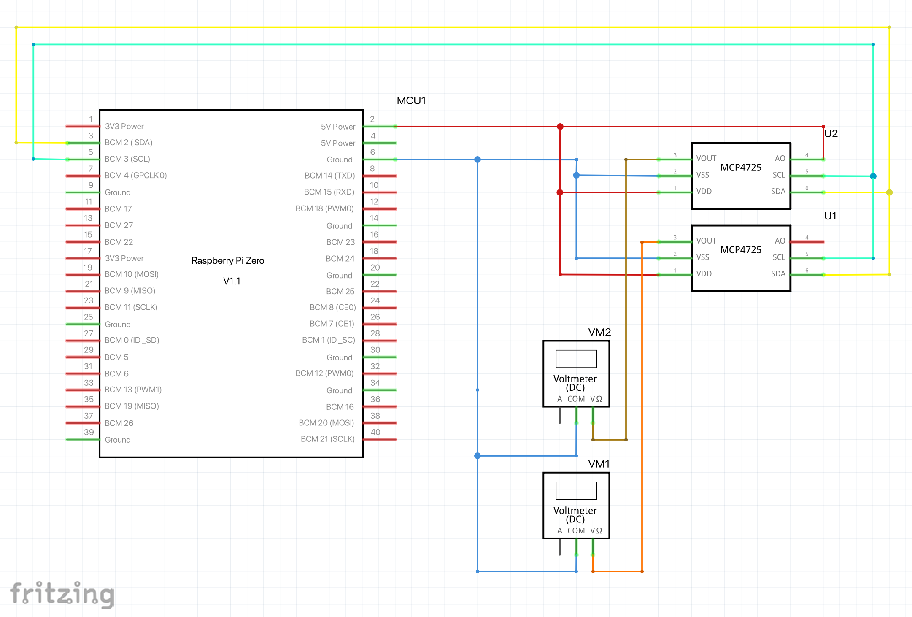
Task: Select the VM1 voltmeter label
Action: pyautogui.click(x=599, y=464)
